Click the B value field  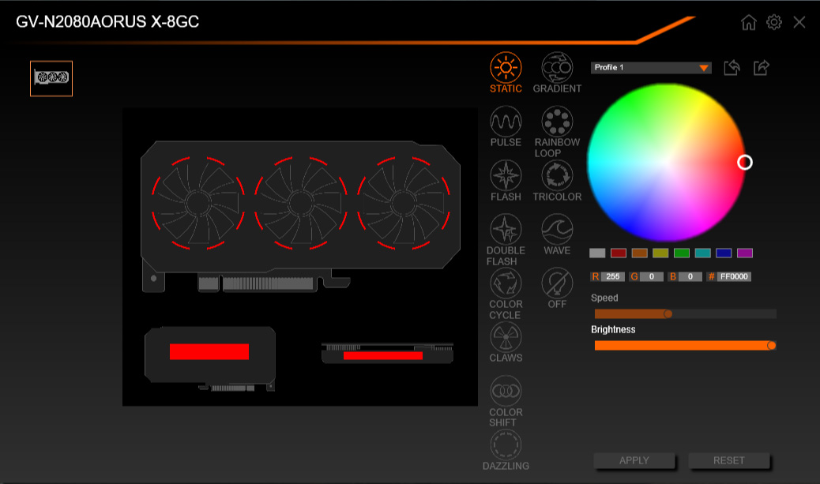pyautogui.click(x=690, y=276)
